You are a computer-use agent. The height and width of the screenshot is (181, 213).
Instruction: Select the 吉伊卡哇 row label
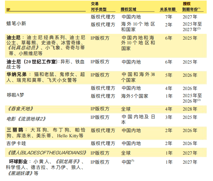(16, 143)
